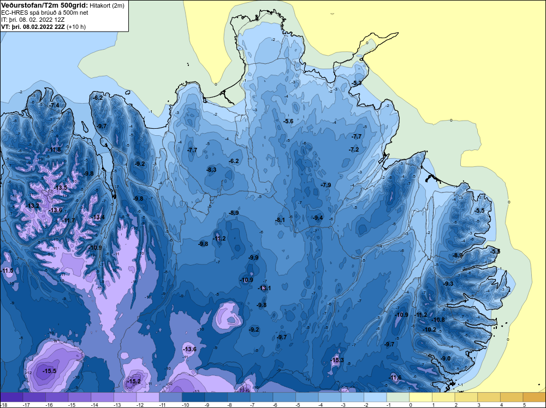Click the -9.4 temperature value
546x408 pixels.
coord(318,218)
